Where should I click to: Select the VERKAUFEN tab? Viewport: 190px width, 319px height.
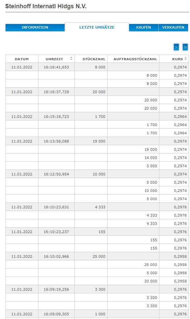click(x=174, y=28)
